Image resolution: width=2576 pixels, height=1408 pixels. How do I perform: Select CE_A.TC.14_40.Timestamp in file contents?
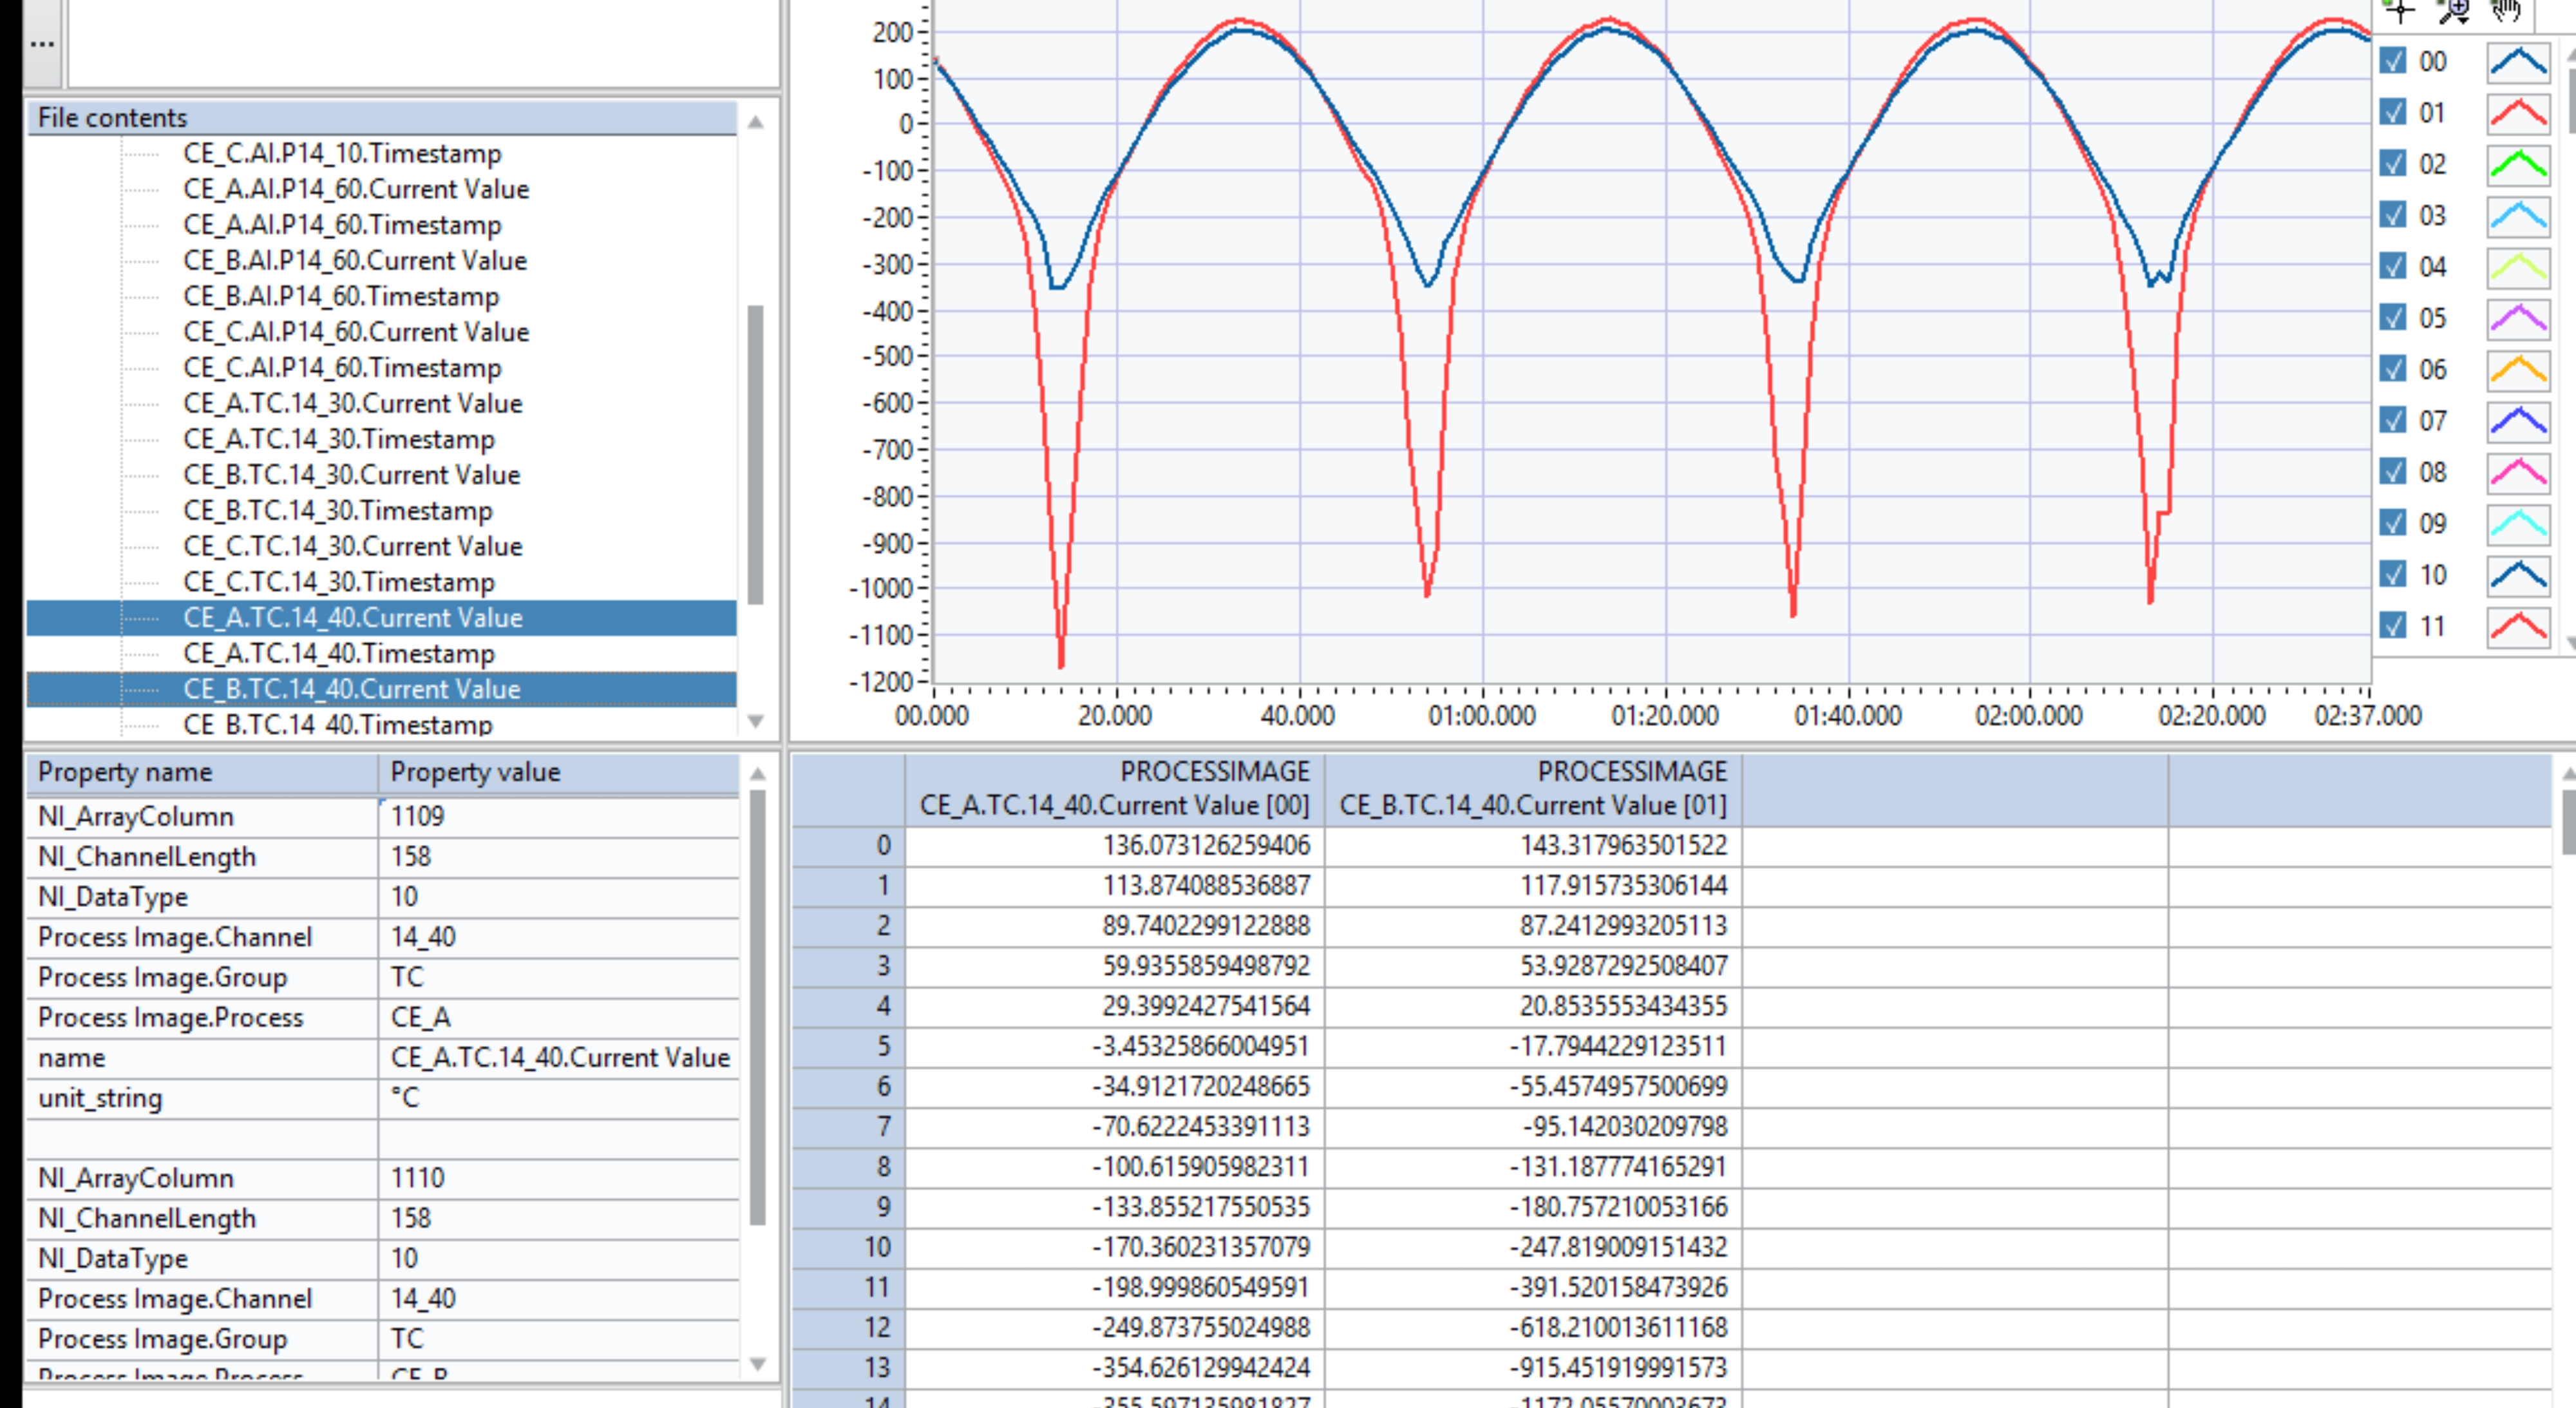(x=338, y=653)
